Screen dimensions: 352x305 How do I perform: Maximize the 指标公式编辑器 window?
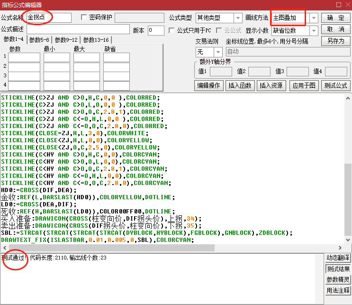(x=339, y=5)
